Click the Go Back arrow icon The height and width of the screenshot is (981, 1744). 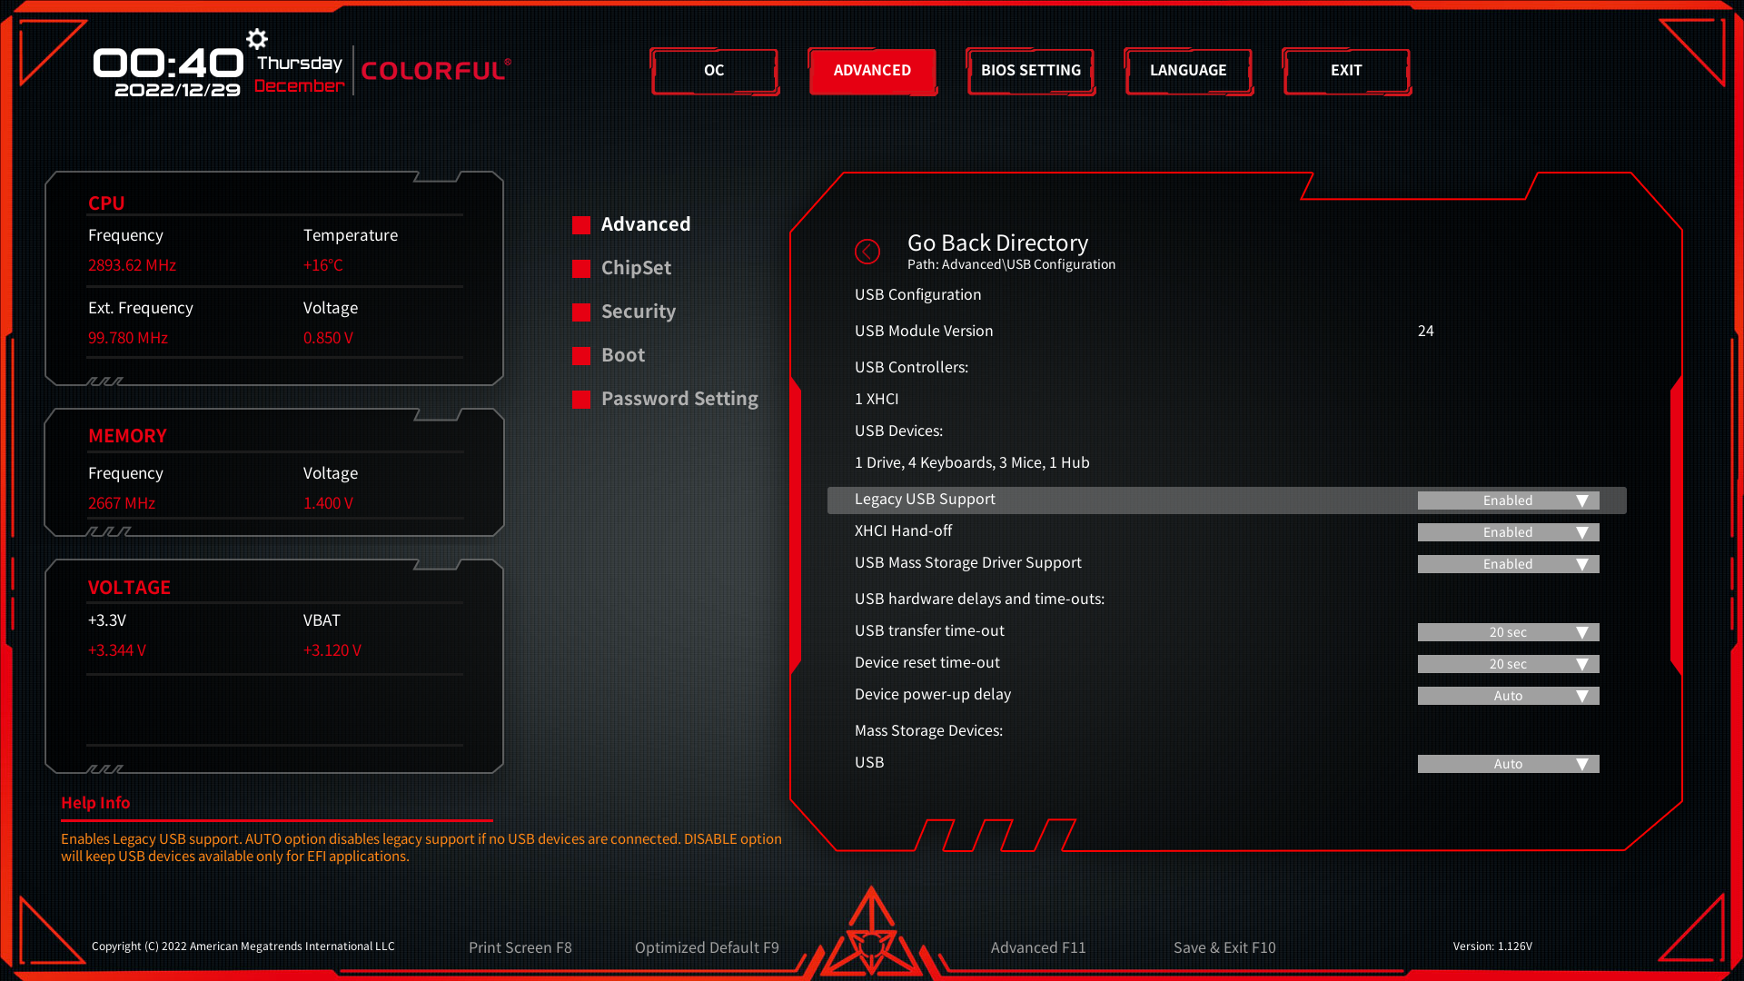click(x=867, y=252)
